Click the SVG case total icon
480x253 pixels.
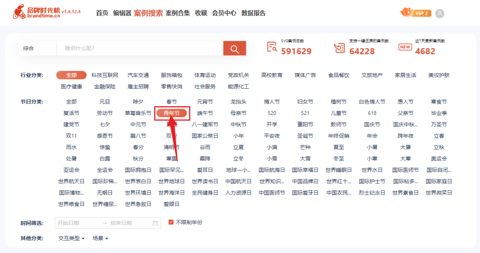pyautogui.click(x=272, y=47)
